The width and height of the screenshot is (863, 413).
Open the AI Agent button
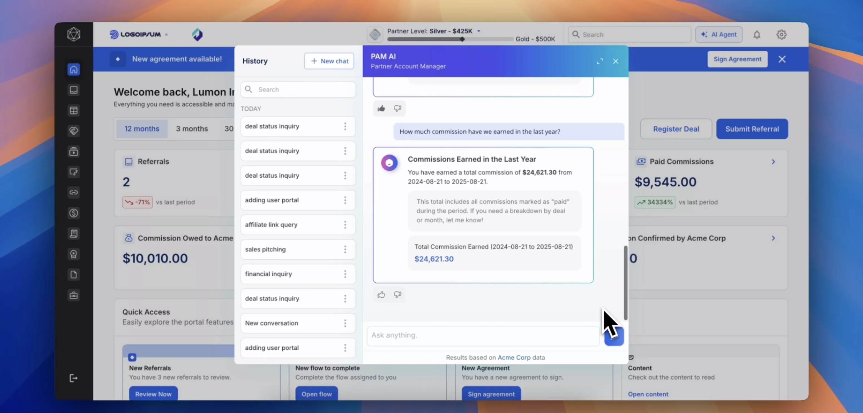point(719,34)
